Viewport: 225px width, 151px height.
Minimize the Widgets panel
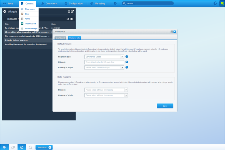click(69, 12)
